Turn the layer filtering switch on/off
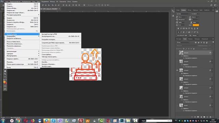The width and height of the screenshot is (219, 123). coord(213,42)
